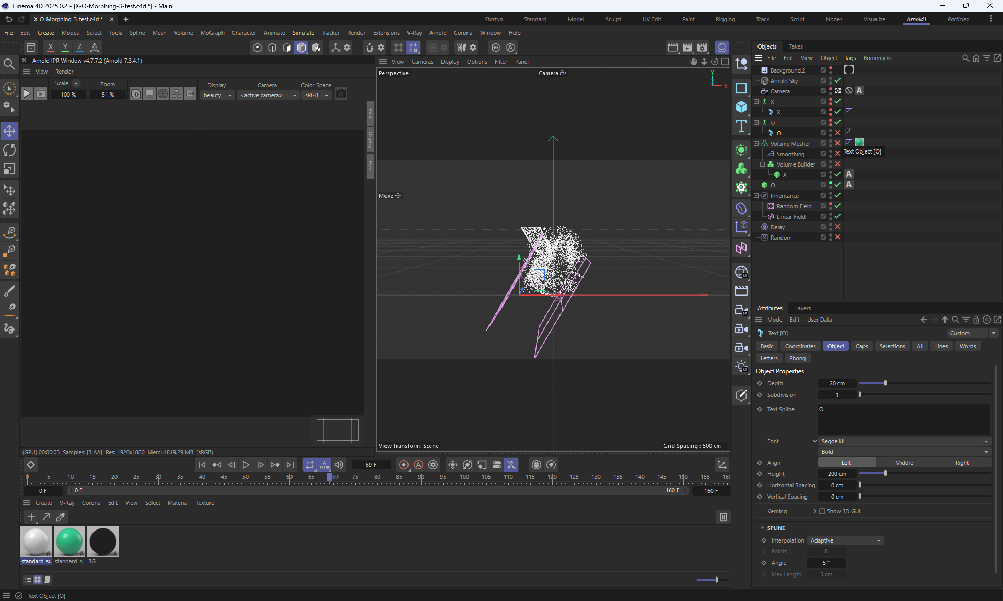Select the Rotate tool
The image size is (1003, 601).
pyautogui.click(x=9, y=150)
